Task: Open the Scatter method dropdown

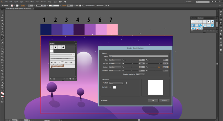Action: [115, 67]
